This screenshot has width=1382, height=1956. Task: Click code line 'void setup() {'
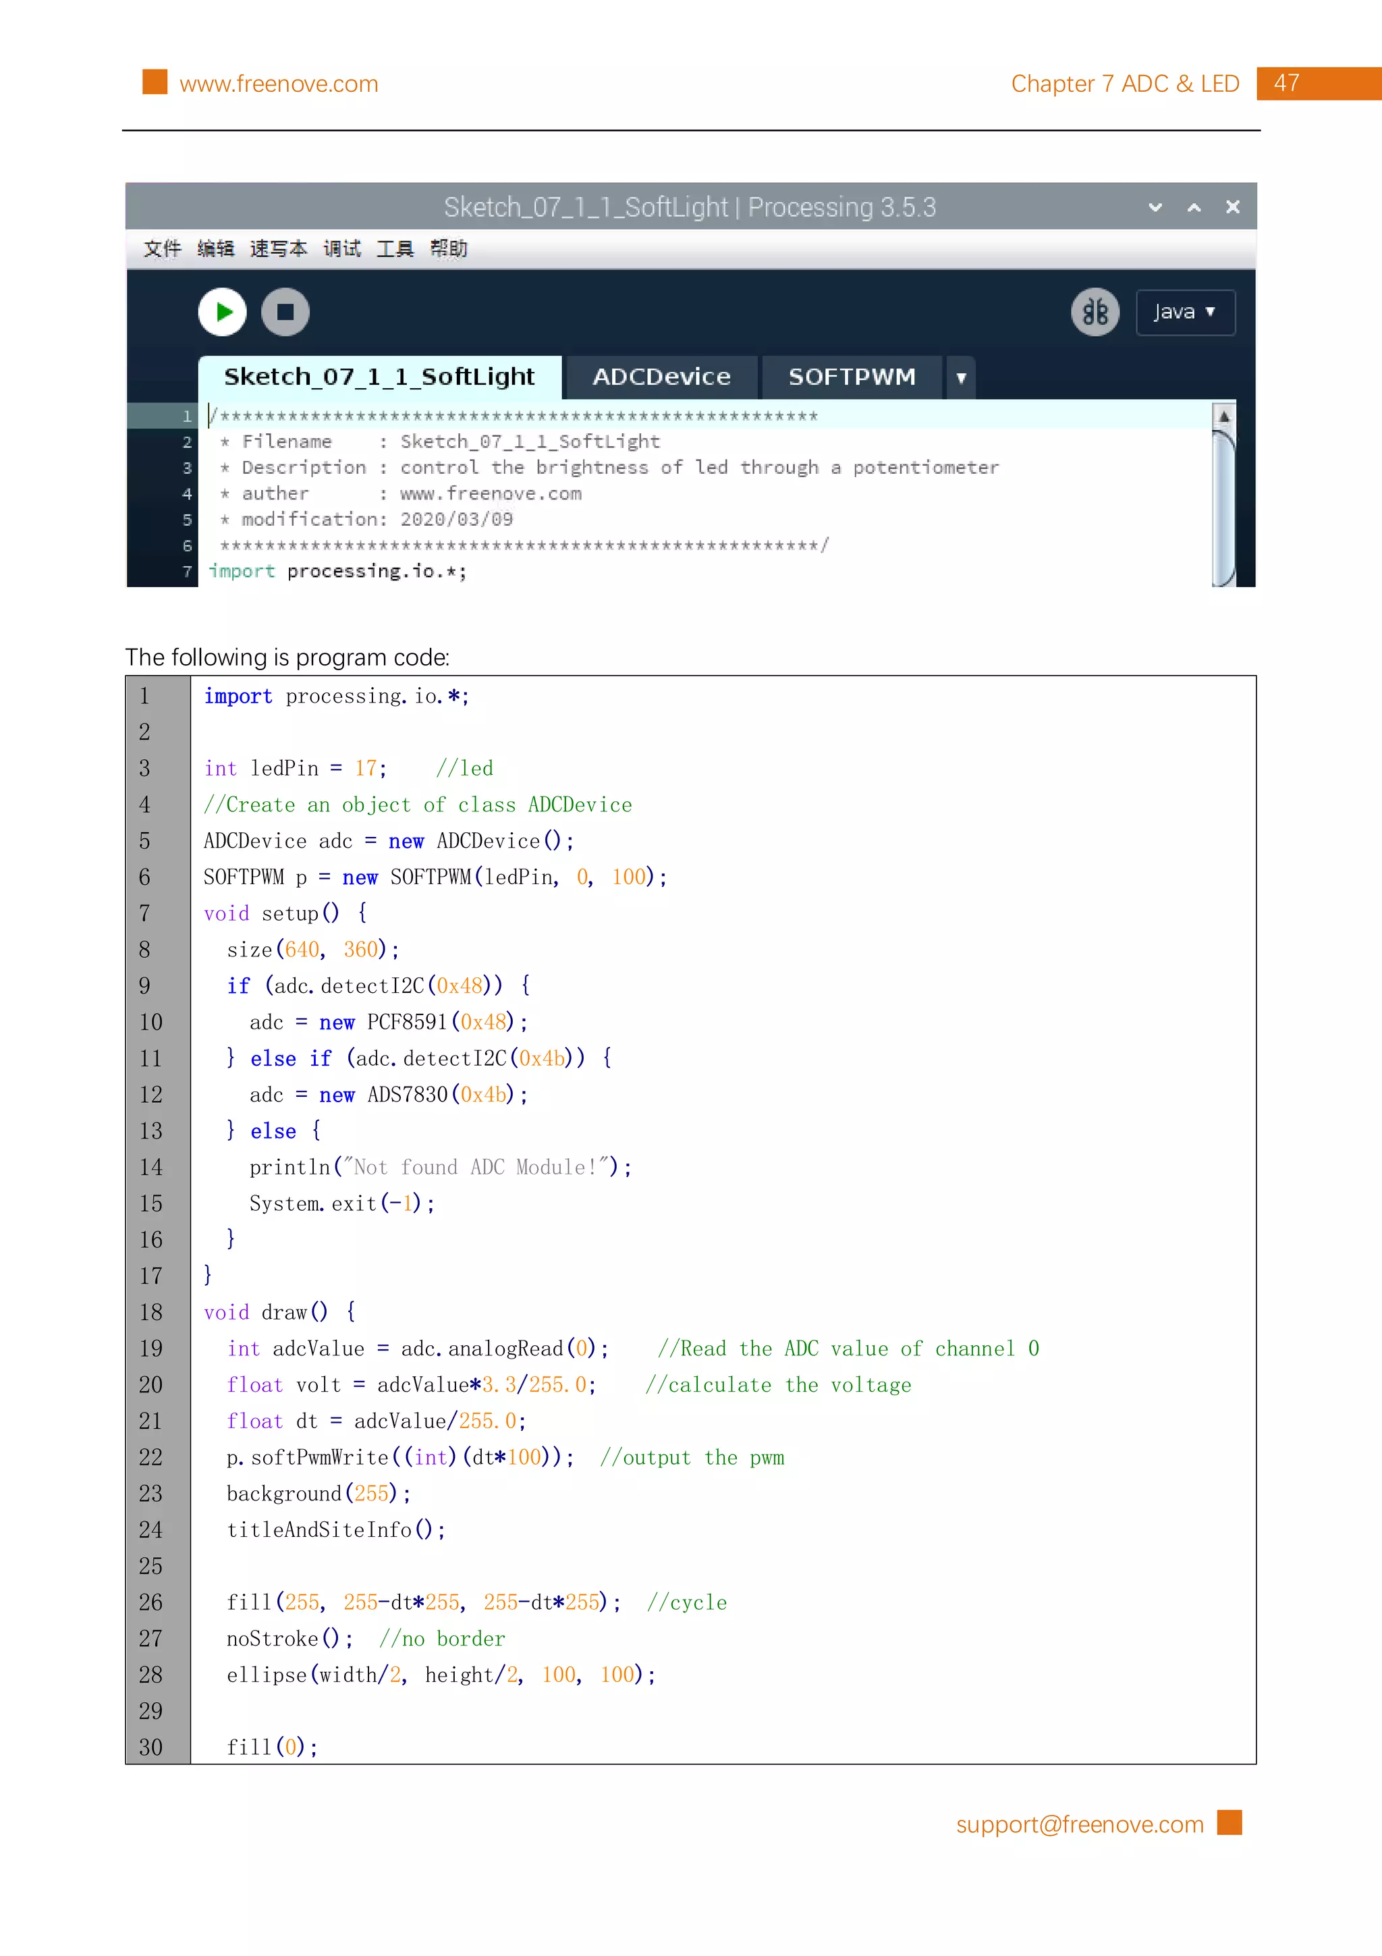(x=285, y=913)
